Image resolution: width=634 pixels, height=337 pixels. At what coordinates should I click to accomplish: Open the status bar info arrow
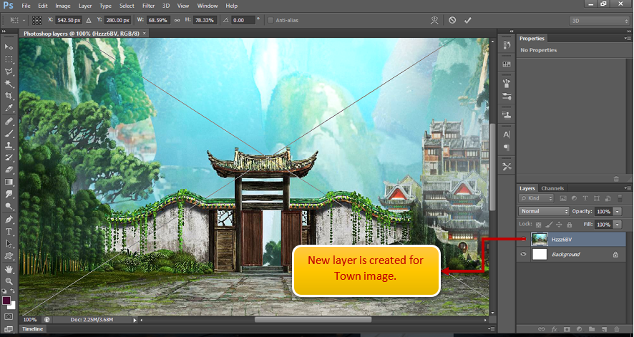click(135, 320)
